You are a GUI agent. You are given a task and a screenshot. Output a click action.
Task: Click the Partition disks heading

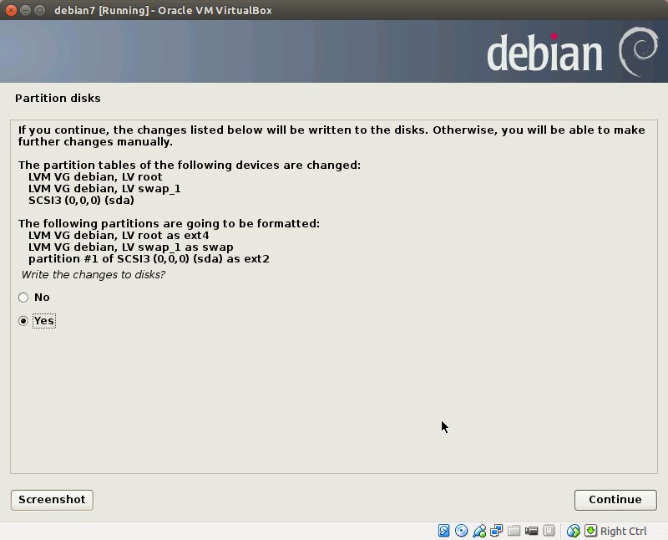[58, 98]
